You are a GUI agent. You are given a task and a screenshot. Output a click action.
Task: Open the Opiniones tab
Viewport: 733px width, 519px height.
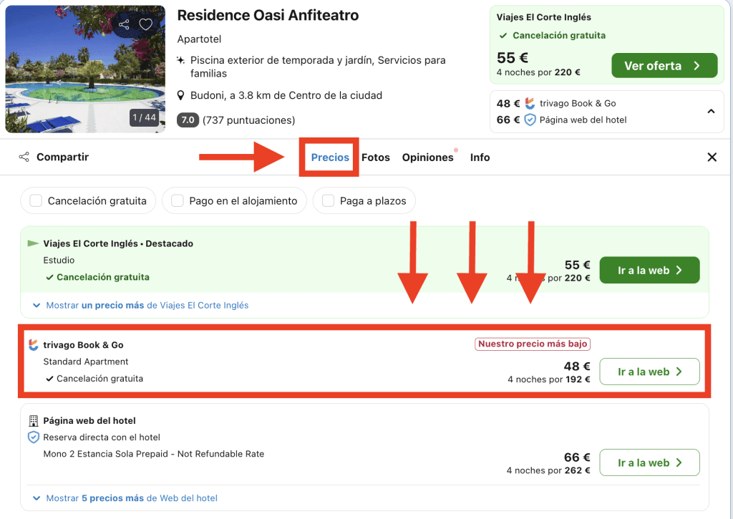427,157
